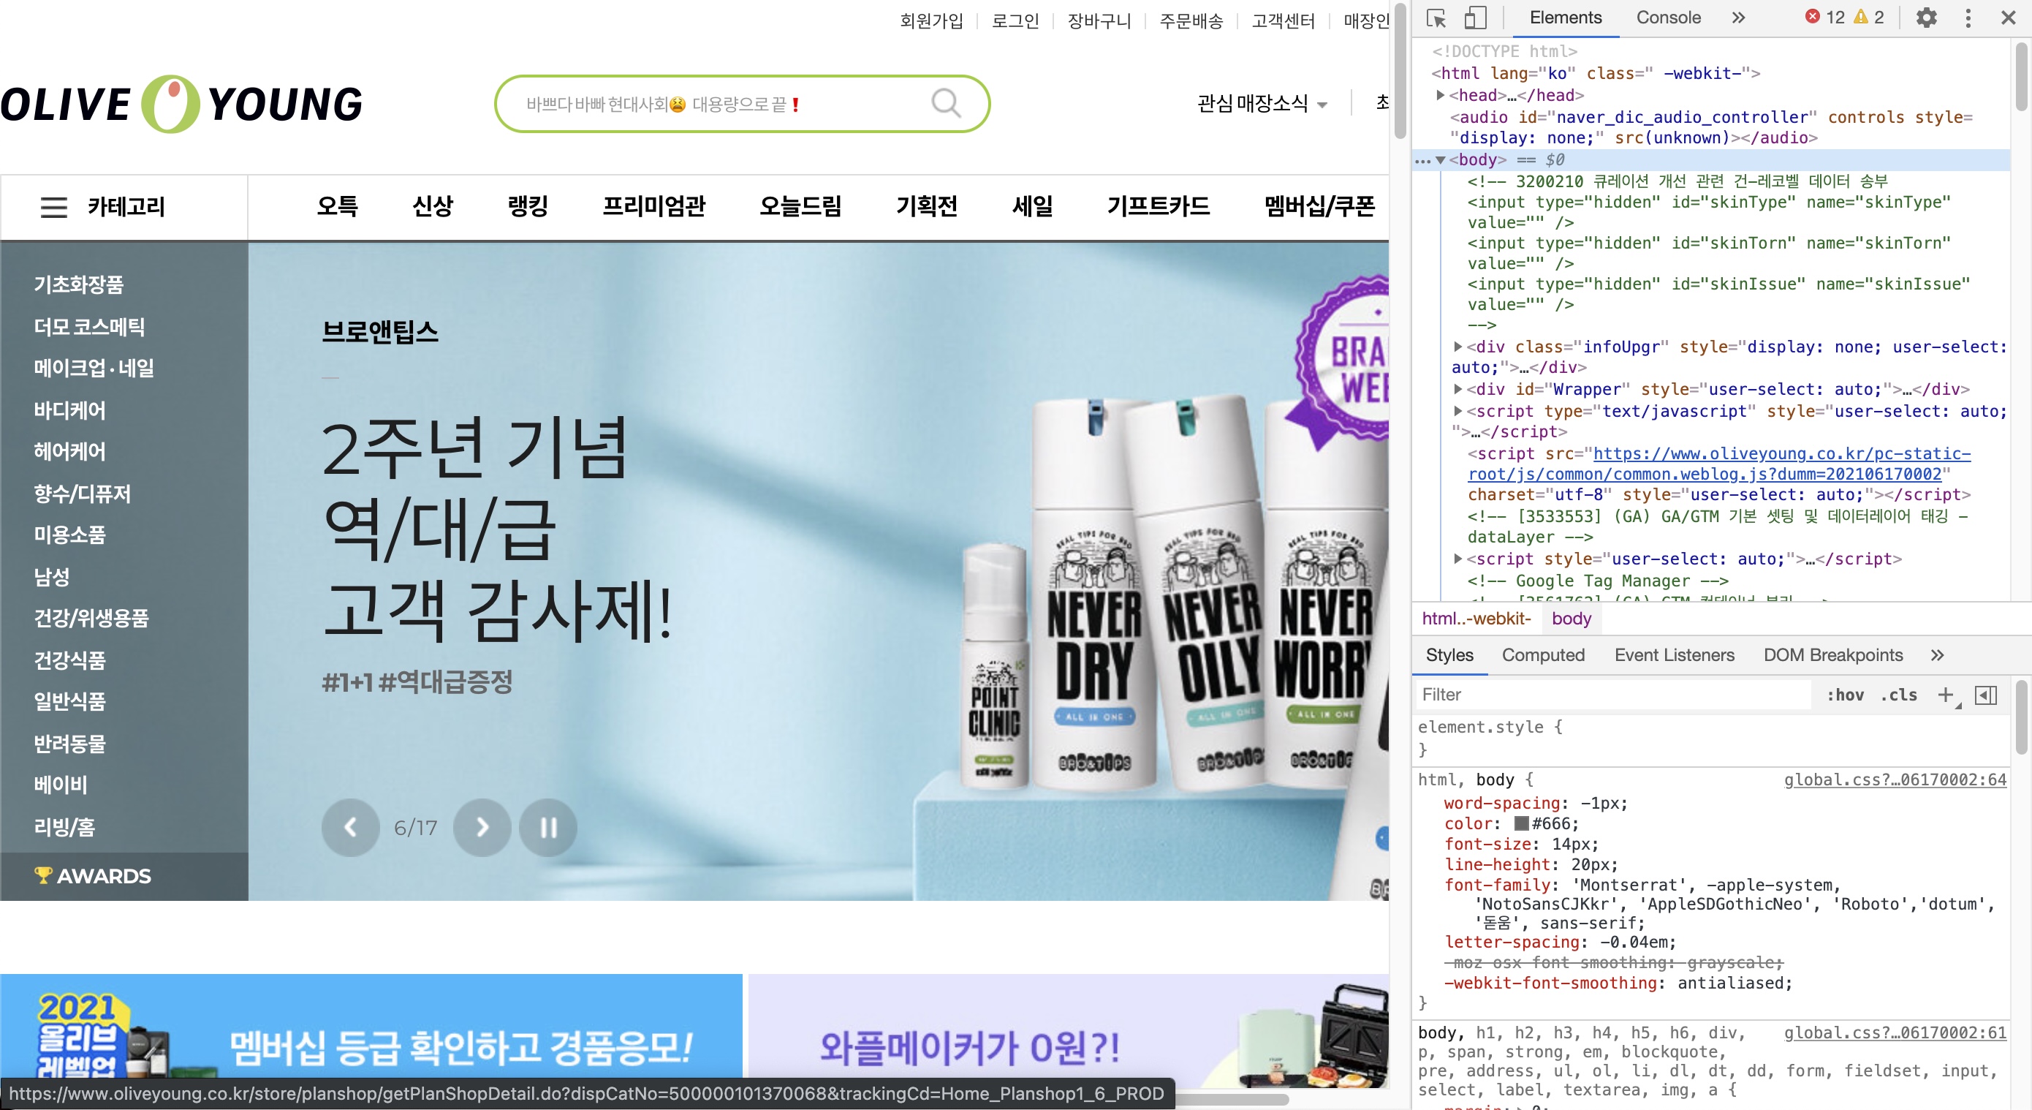Click the #666 color swatch
2032x1110 pixels.
(x=1522, y=823)
